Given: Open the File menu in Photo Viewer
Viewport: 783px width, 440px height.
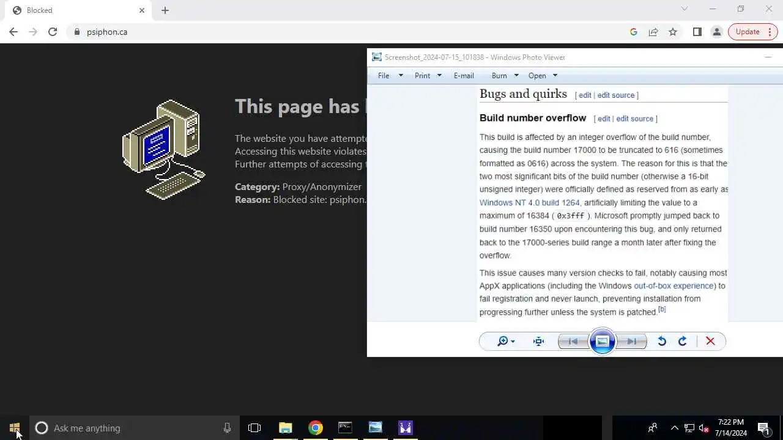Looking at the screenshot, I should (384, 76).
